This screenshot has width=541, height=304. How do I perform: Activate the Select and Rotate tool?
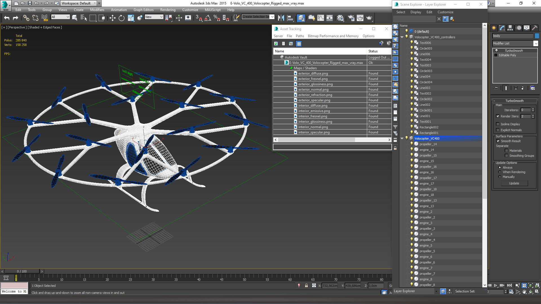pos(121,18)
